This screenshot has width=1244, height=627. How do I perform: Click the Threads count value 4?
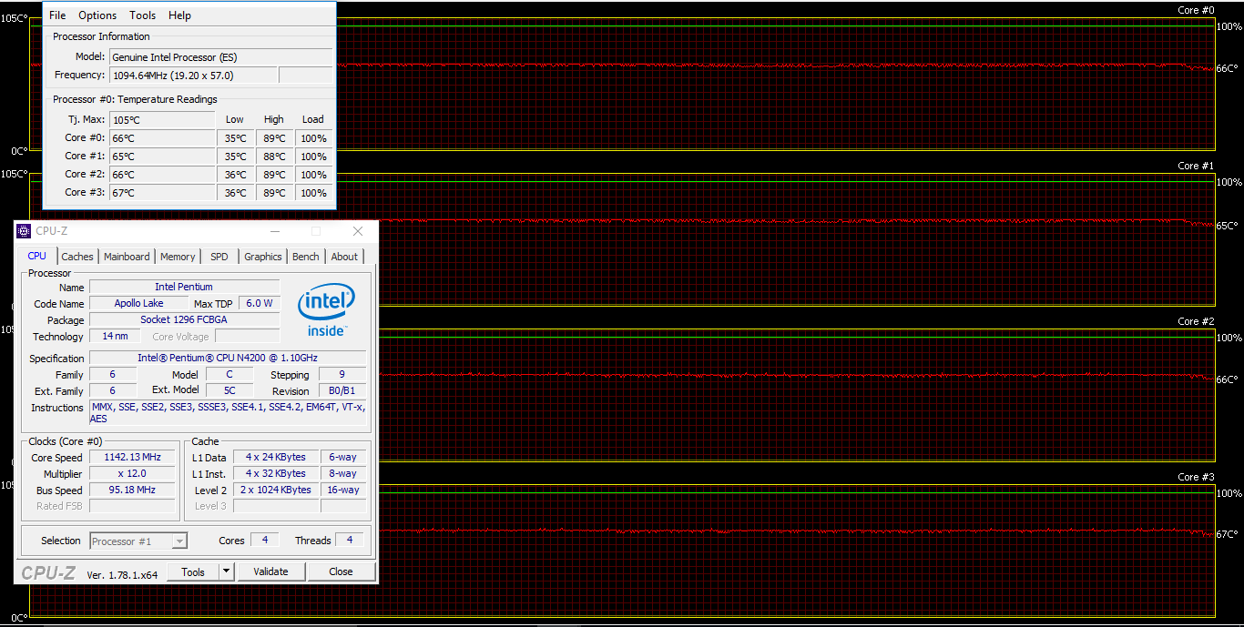coord(349,541)
